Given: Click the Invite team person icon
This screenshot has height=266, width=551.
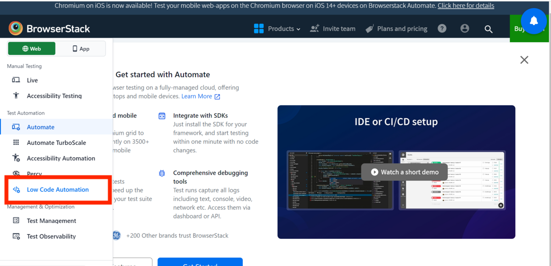Looking at the screenshot, I should pyautogui.click(x=315, y=28).
